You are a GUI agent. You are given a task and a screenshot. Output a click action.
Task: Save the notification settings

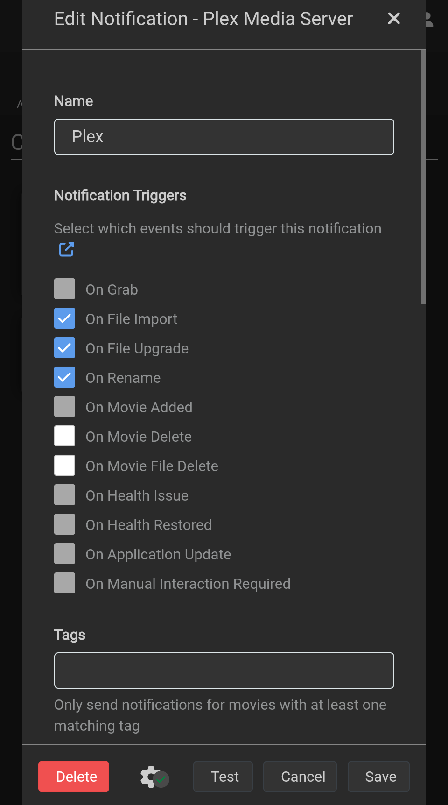pos(378,777)
